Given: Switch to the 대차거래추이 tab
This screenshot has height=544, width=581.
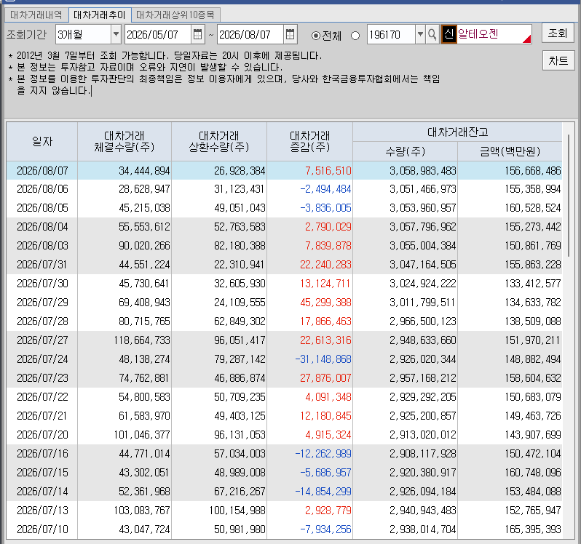Looking at the screenshot, I should coord(100,15).
